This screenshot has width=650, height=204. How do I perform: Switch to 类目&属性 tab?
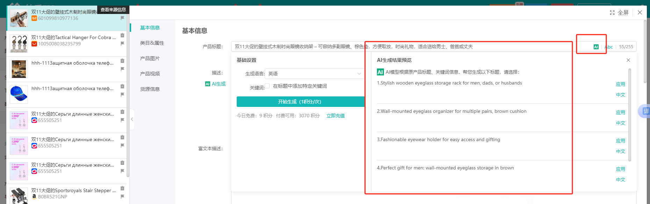click(x=152, y=43)
